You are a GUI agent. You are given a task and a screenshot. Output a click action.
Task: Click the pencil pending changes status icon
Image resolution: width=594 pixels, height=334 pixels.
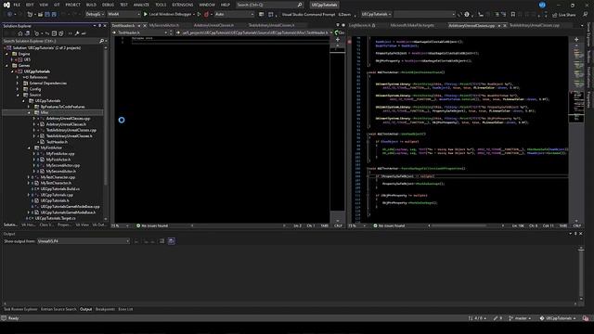[496, 318]
